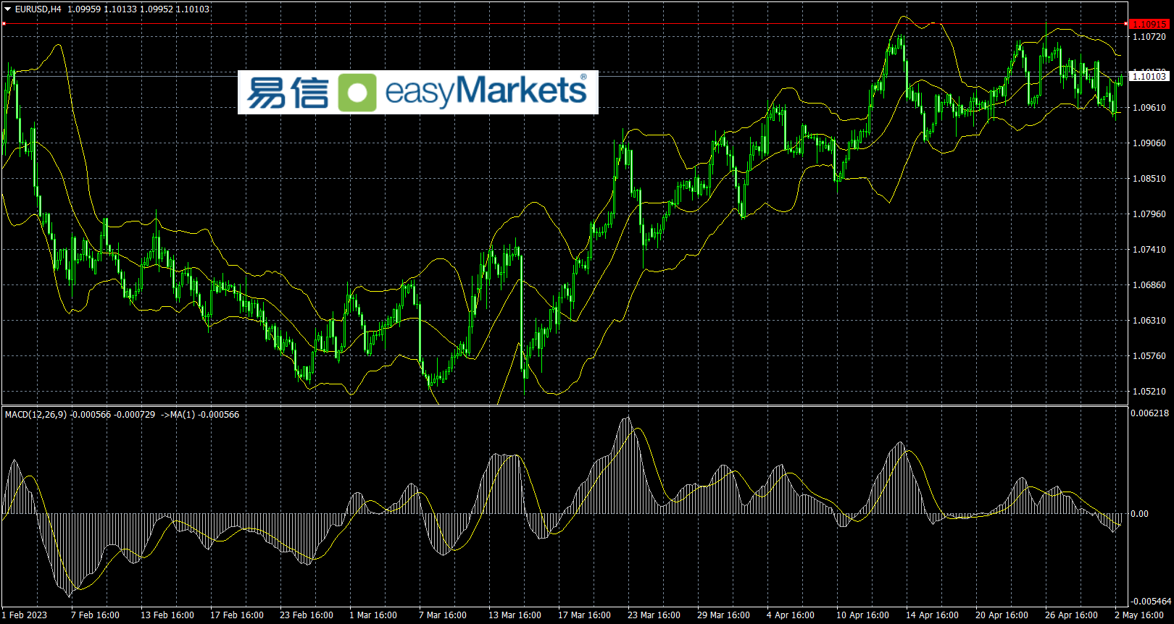Click the 1.08510 price scale value
This screenshot has height=624, width=1174.
point(1149,178)
